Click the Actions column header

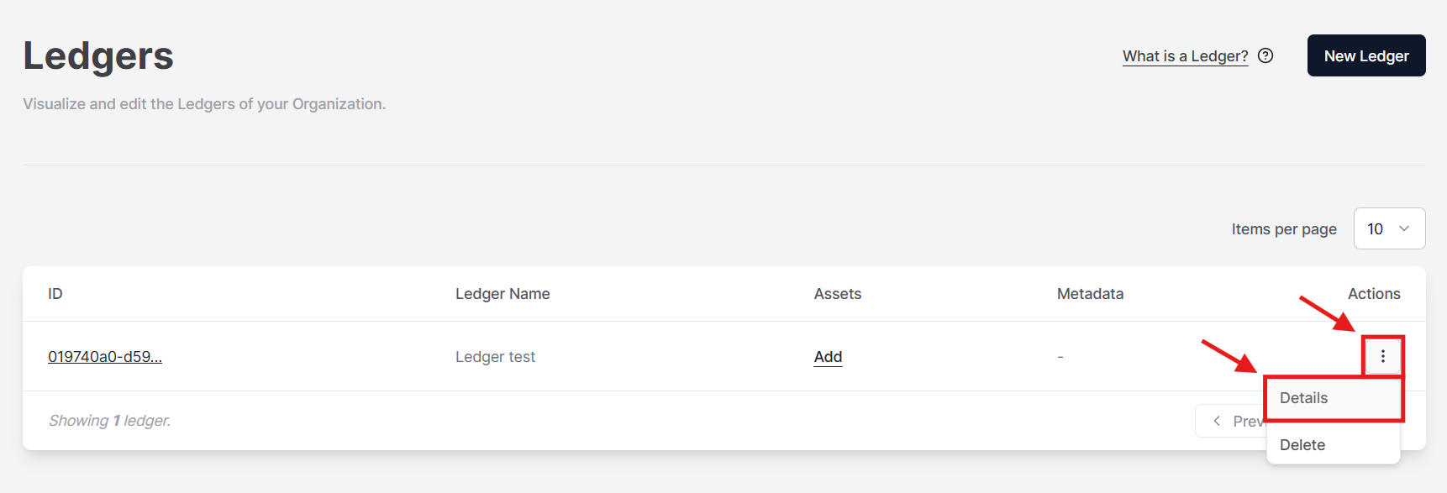pyautogui.click(x=1374, y=293)
